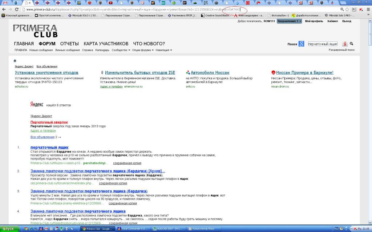Go to the 'ГЛАВНАЯ' menu section
Screen dimensions: 372x232
pyautogui.click(x=24, y=44)
